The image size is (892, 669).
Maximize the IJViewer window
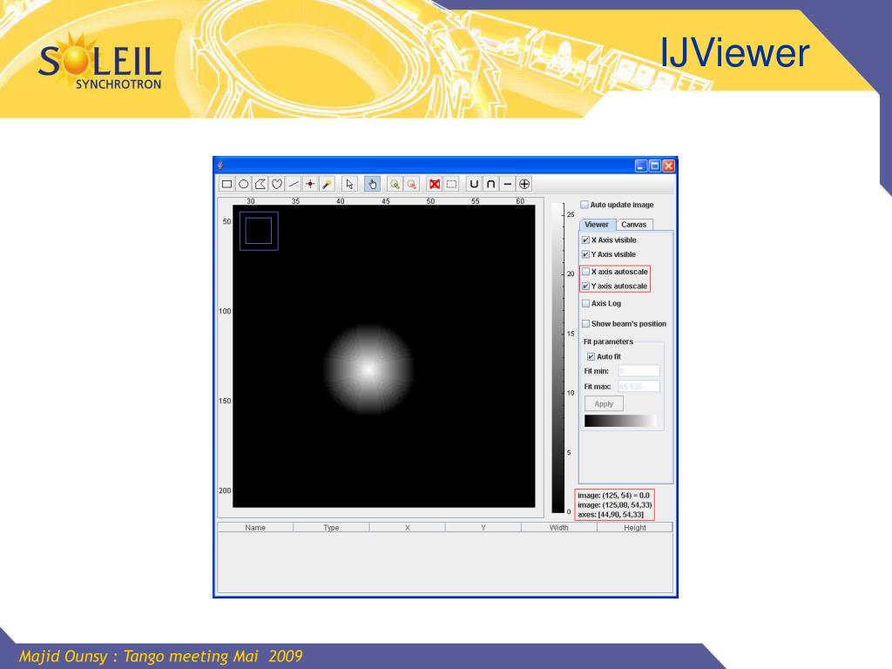pyautogui.click(x=655, y=166)
